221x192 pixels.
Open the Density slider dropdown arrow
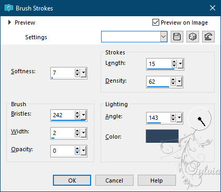click(179, 82)
